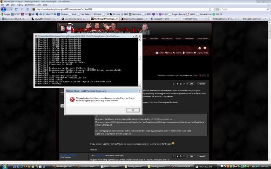Open the File menu

click(2, 5)
